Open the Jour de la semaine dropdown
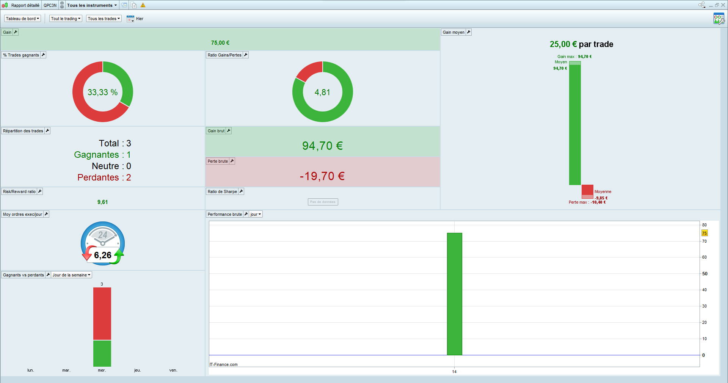Viewport: 728px width, 383px height. pyautogui.click(x=72, y=275)
